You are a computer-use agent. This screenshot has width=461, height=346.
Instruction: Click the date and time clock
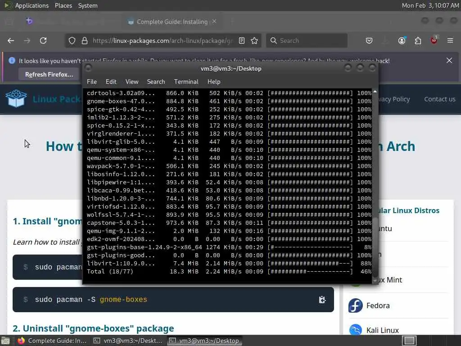(x=430, y=5)
